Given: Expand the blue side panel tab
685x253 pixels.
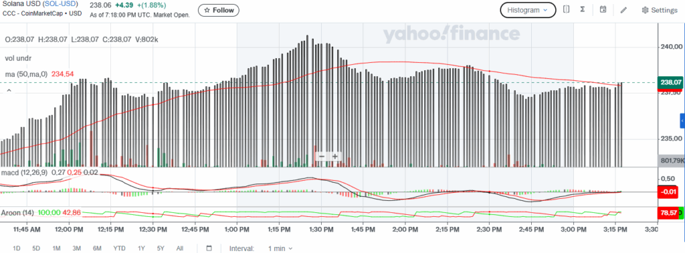Looking at the screenshot, I should [x=682, y=120].
